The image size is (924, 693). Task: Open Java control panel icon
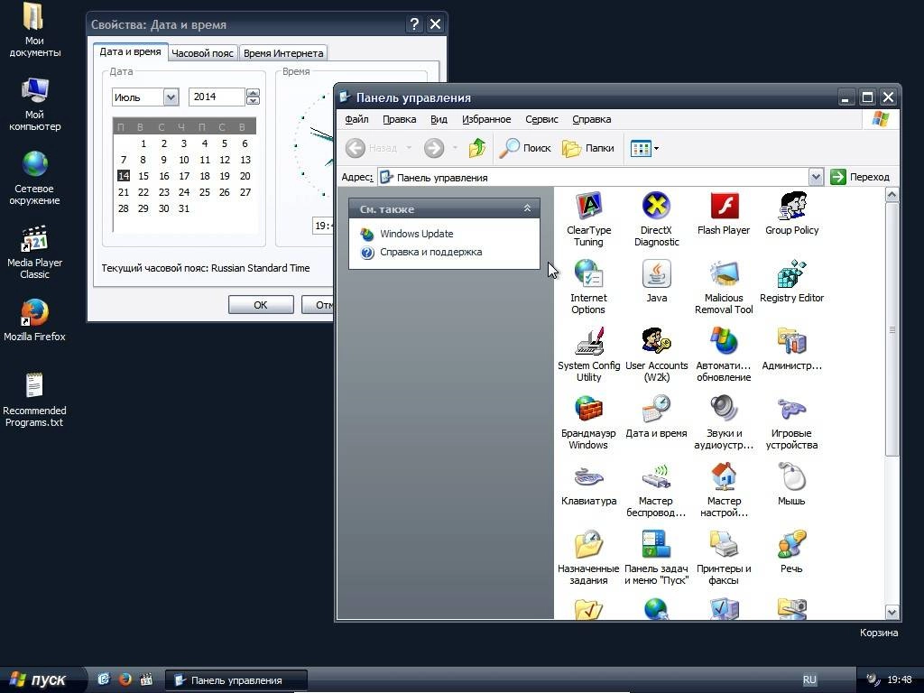pos(656,282)
